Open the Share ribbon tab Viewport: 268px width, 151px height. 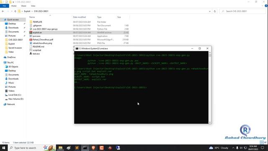pos(23,6)
